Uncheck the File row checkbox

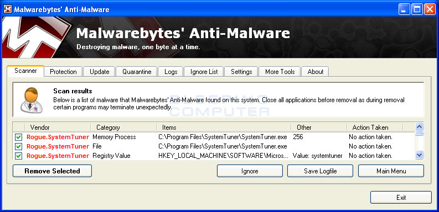(x=18, y=146)
